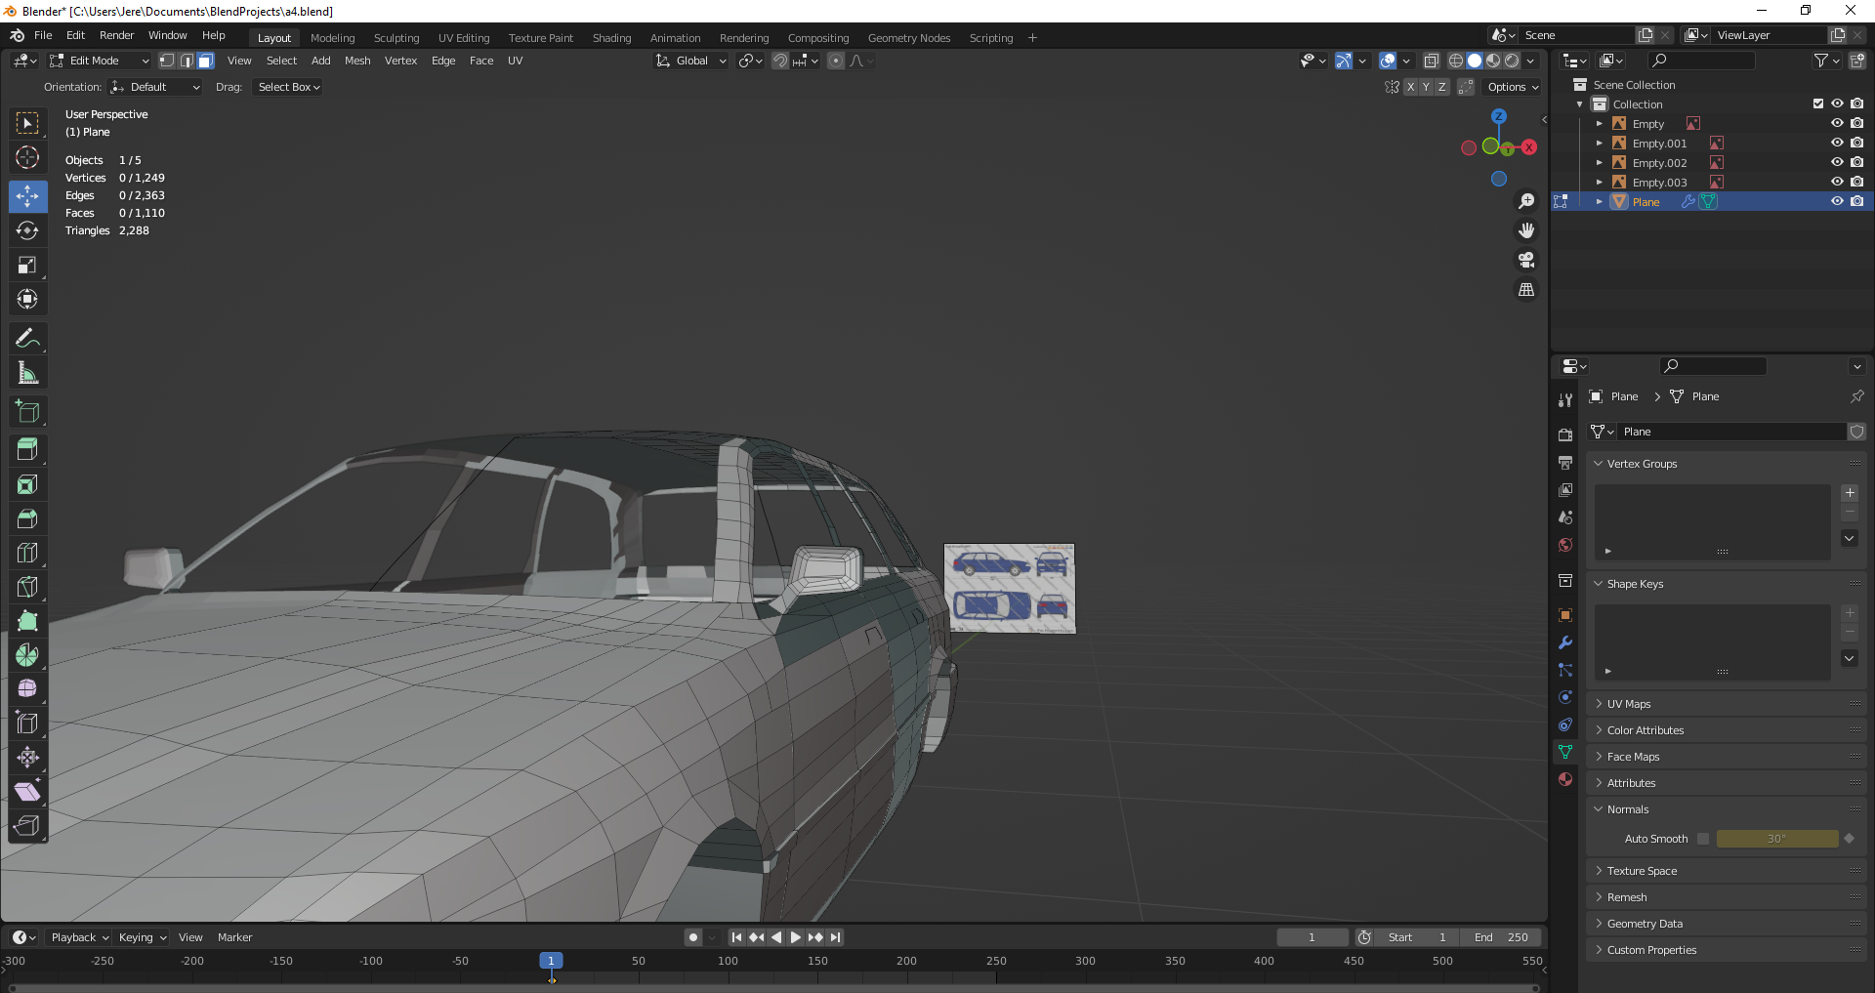Enable the Auto Smooth checkbox

click(1703, 839)
